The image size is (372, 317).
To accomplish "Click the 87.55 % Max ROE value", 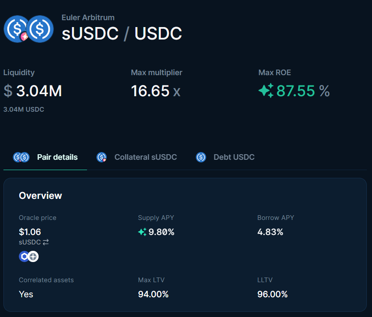I will click(x=303, y=91).
